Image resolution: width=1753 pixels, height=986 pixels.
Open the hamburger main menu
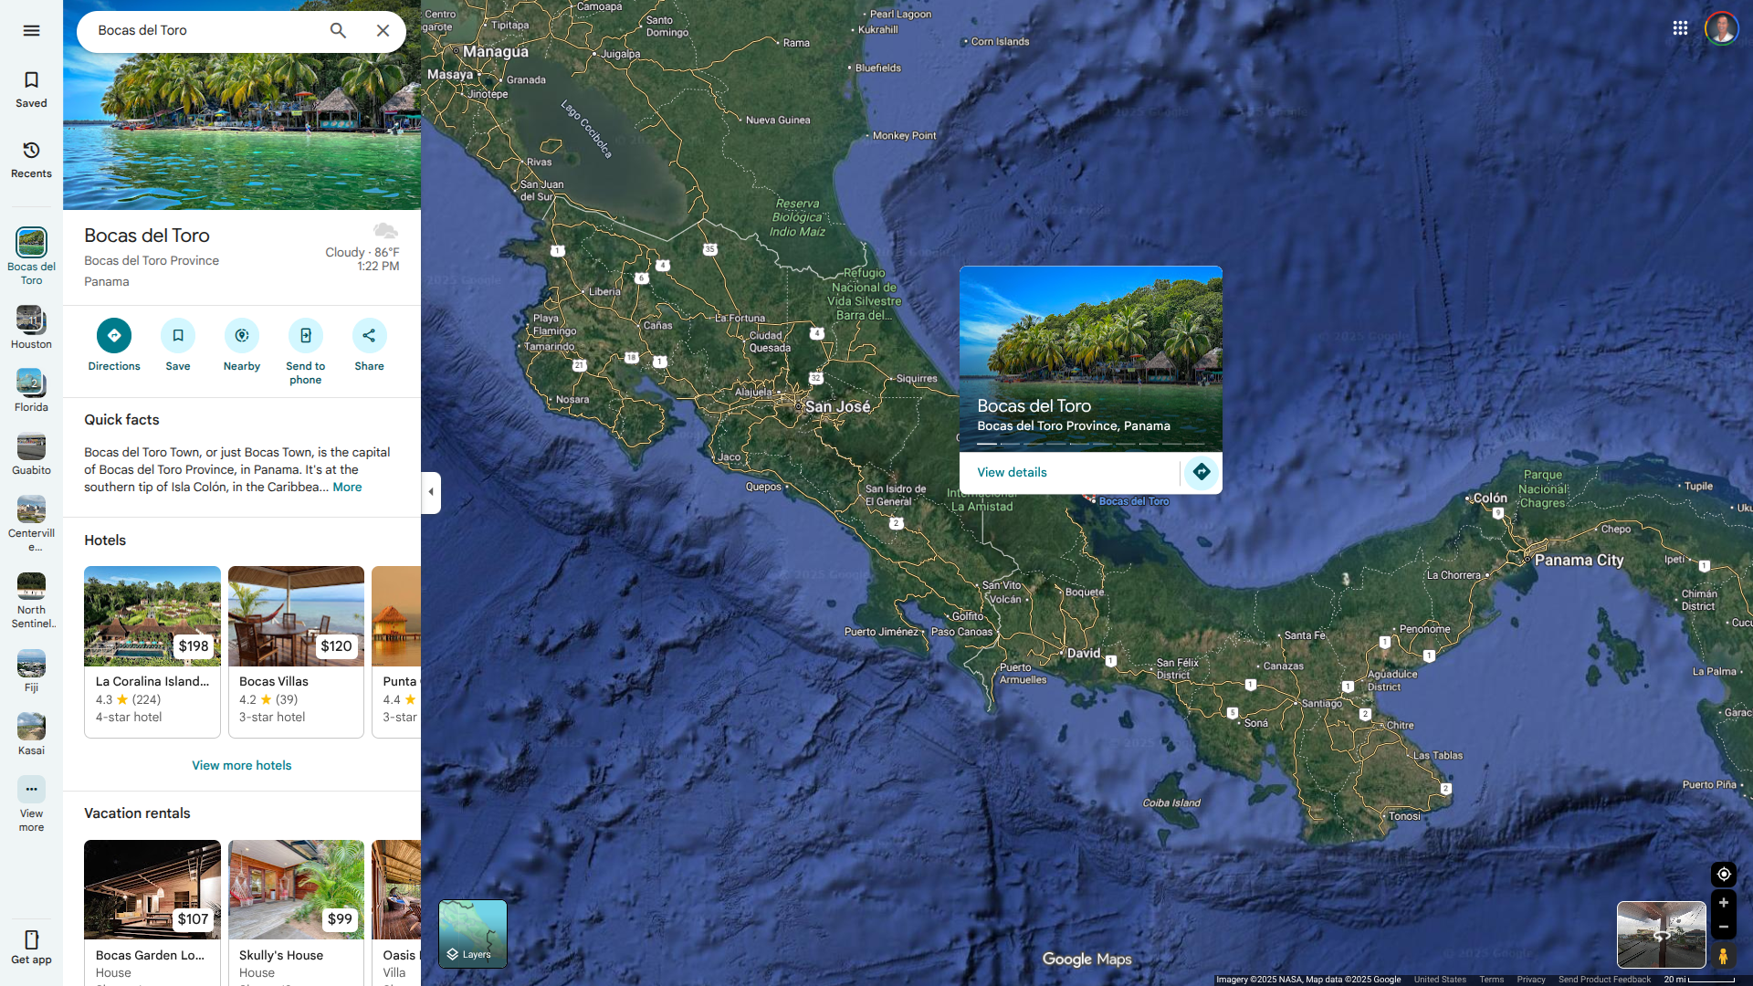(31, 30)
